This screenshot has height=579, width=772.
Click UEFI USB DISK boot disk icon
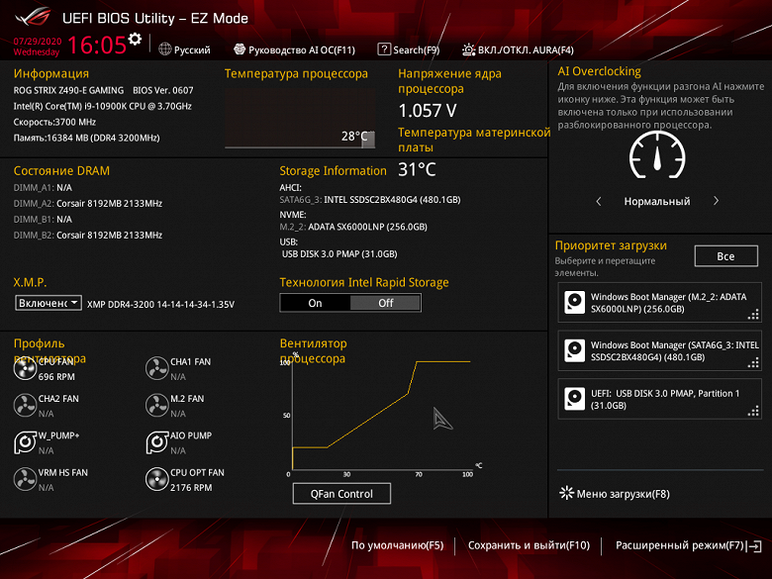pyautogui.click(x=575, y=399)
